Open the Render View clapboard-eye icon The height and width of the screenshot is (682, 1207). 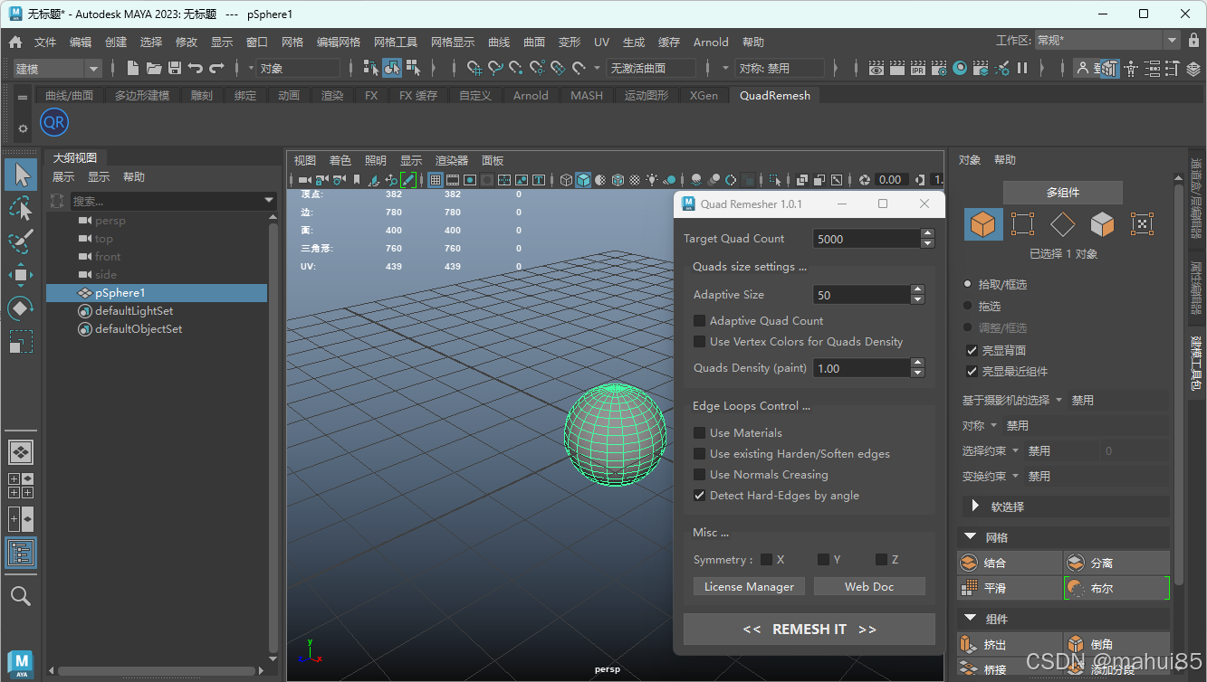(877, 68)
